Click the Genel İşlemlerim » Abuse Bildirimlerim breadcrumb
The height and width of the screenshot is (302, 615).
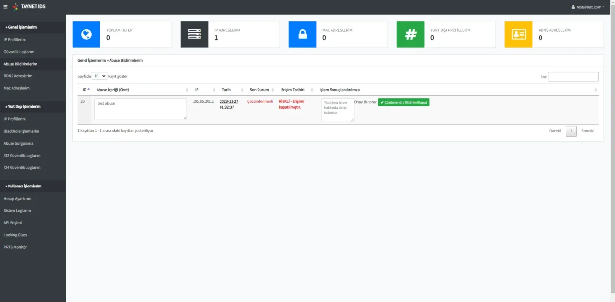[x=110, y=61]
